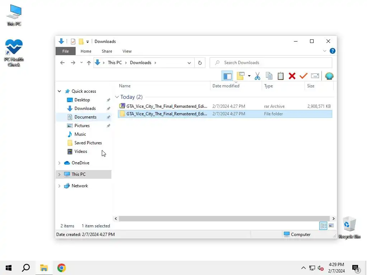
Task: Switch to Details view in status bar
Action: click(x=323, y=226)
